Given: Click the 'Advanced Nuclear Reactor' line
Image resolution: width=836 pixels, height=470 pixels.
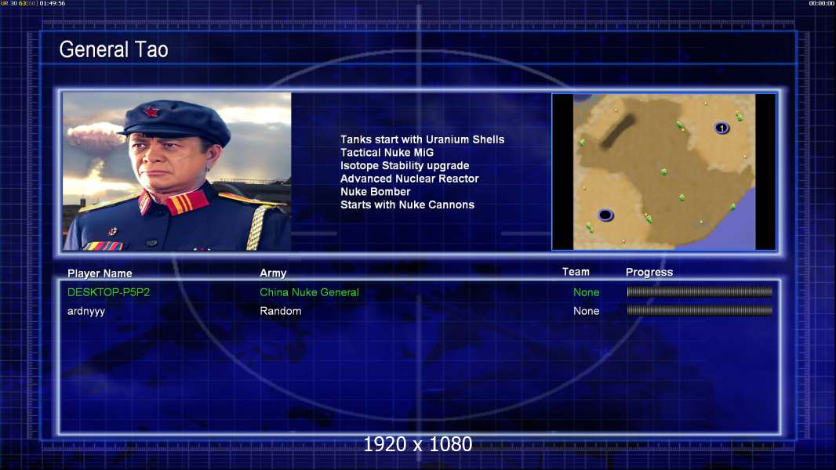Looking at the screenshot, I should pos(409,179).
